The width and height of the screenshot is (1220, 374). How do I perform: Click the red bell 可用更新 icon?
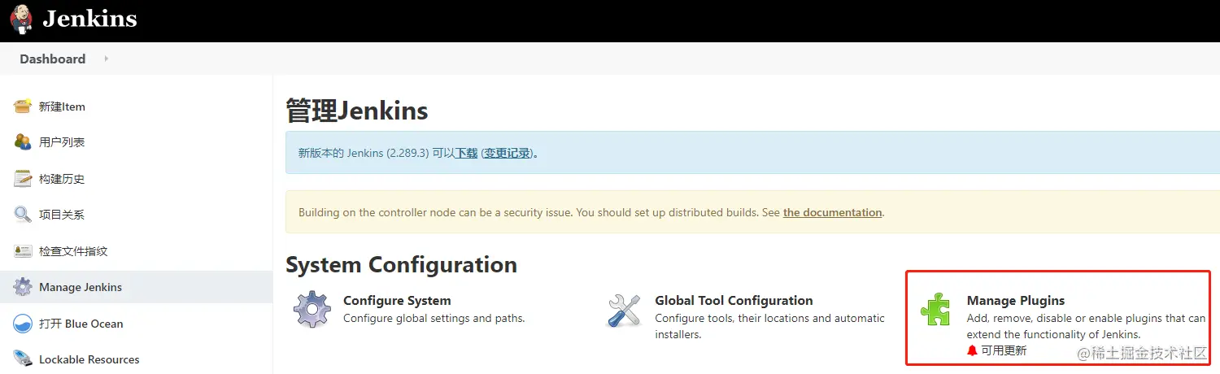972,350
